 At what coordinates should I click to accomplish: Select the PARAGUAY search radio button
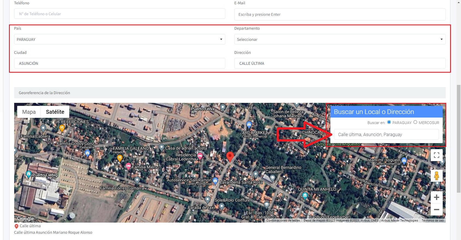[x=389, y=122]
